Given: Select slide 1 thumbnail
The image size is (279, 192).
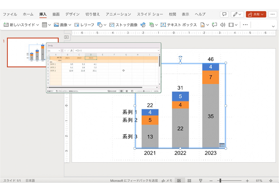Looking at the screenshot, I should pyautogui.click(x=33, y=52).
